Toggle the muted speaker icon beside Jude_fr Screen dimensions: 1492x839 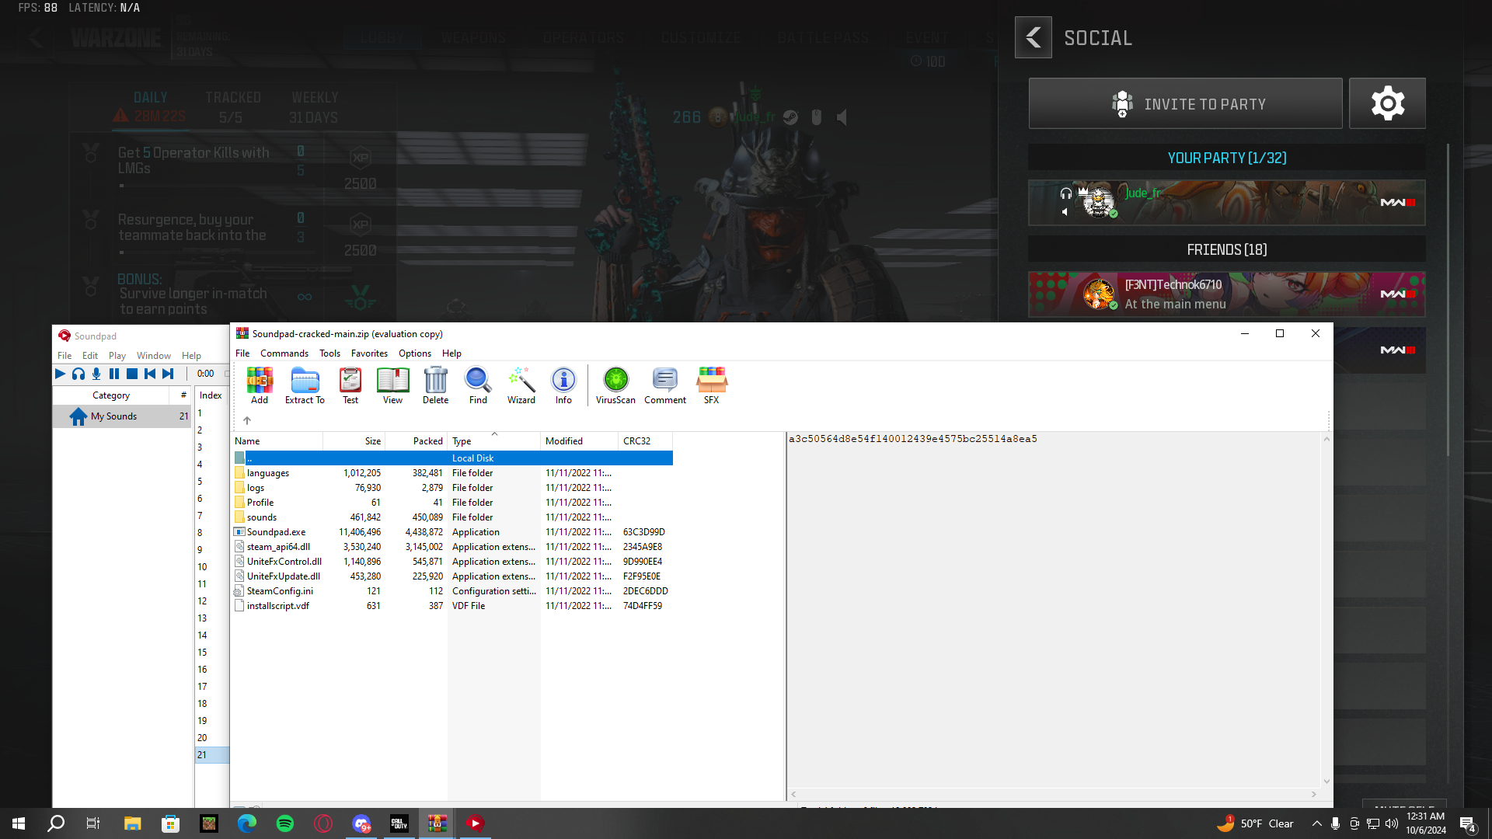point(1065,211)
